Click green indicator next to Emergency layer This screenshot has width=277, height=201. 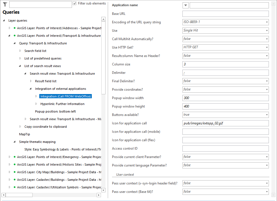[x=14, y=157]
